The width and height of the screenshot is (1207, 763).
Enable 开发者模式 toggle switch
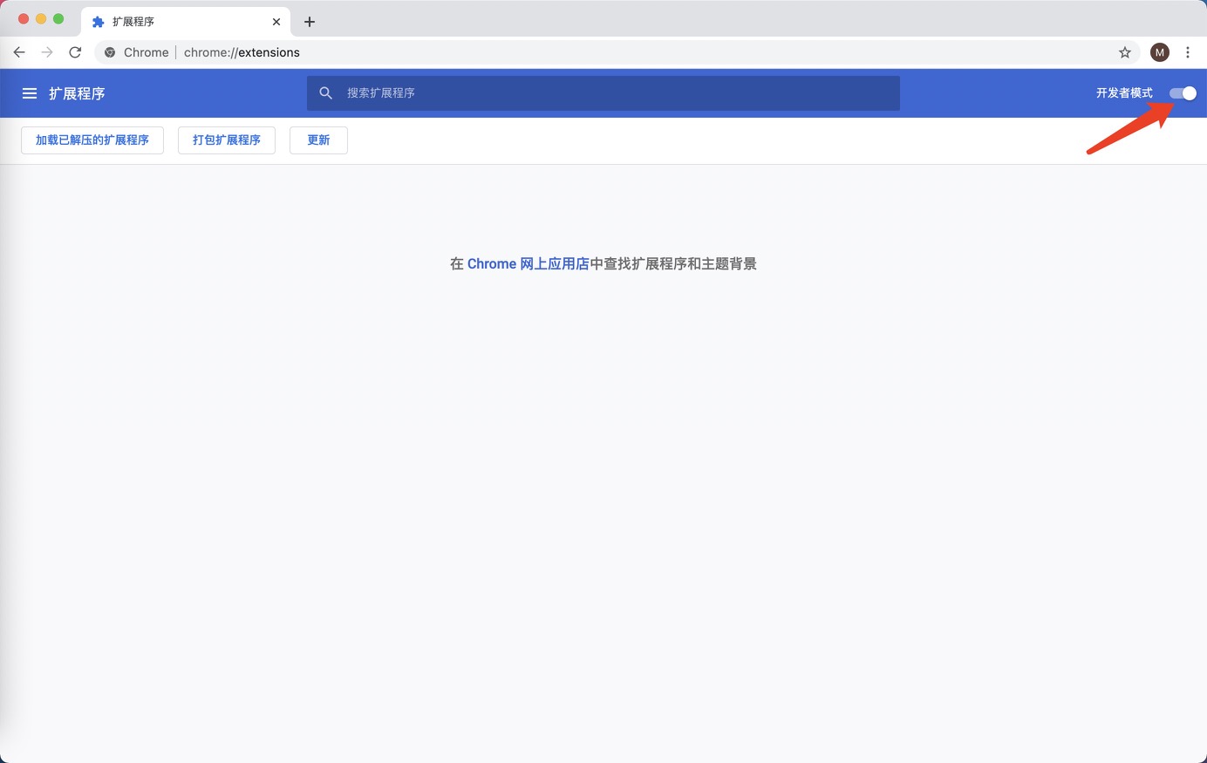pos(1183,93)
